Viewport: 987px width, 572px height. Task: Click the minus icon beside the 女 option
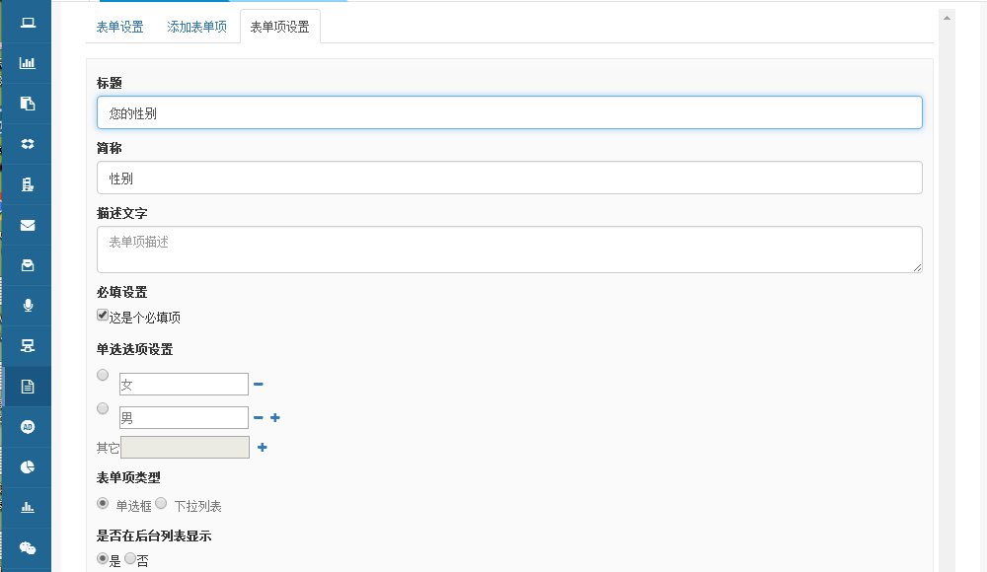(259, 385)
